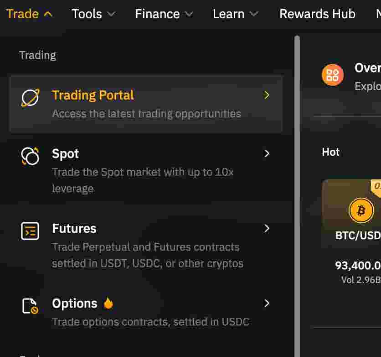Click the Trading Portal planet icon
Screen dimensions: 381x357
(x=30, y=97)
